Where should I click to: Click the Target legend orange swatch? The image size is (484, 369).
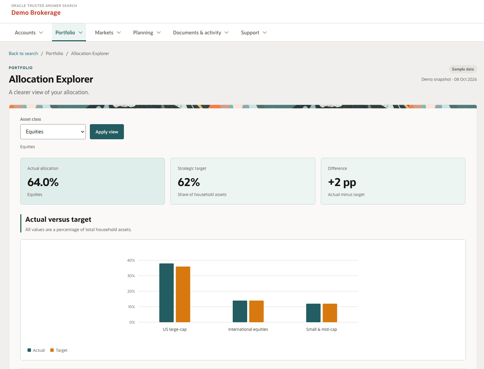pyautogui.click(x=52, y=350)
